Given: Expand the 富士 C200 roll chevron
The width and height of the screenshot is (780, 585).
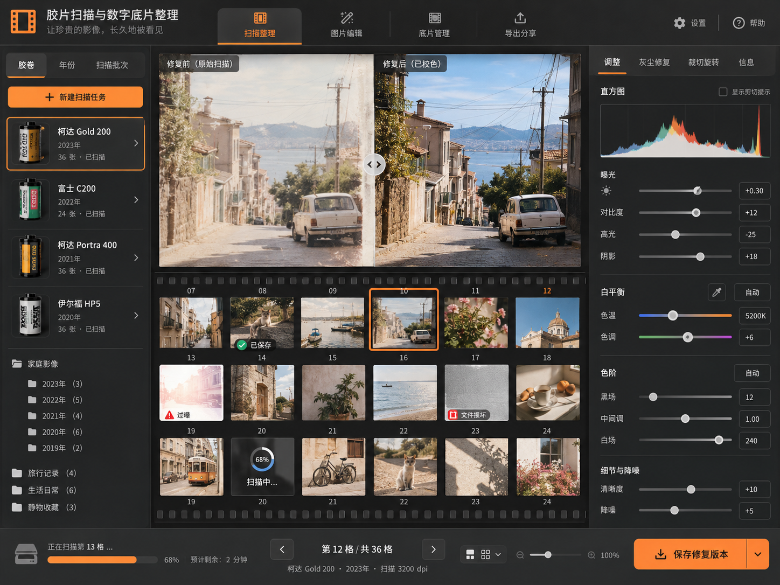Looking at the screenshot, I should (x=136, y=200).
